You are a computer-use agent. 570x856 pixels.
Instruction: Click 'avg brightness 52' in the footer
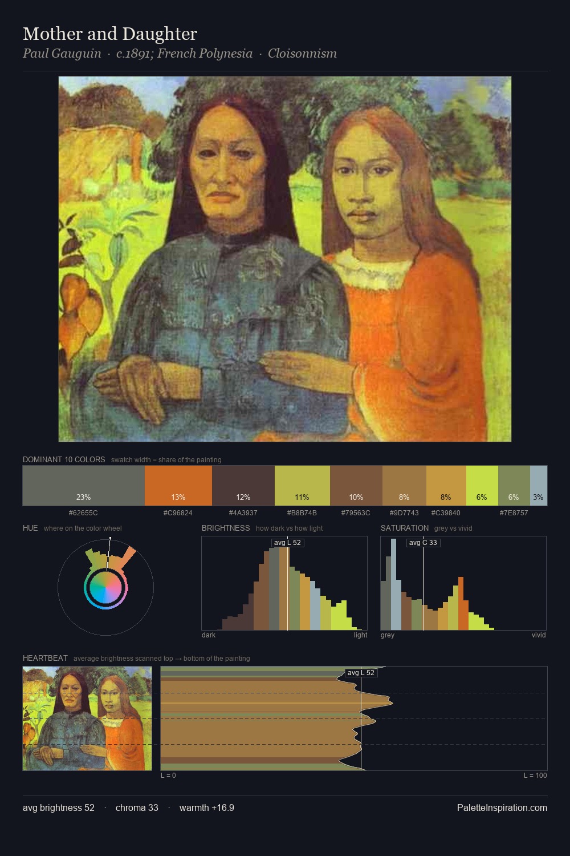pos(59,807)
